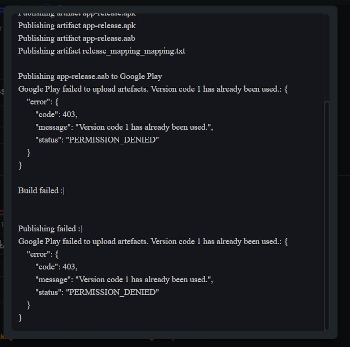Screen dimensions: 350x347
Task: Click the '"error": {' line below 'Publishing failed'
Action: click(x=43, y=254)
